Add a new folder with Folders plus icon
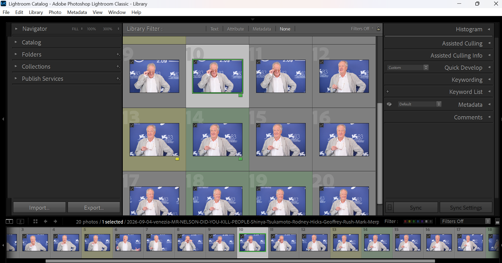Image resolution: width=502 pixels, height=263 pixels. click(x=118, y=54)
